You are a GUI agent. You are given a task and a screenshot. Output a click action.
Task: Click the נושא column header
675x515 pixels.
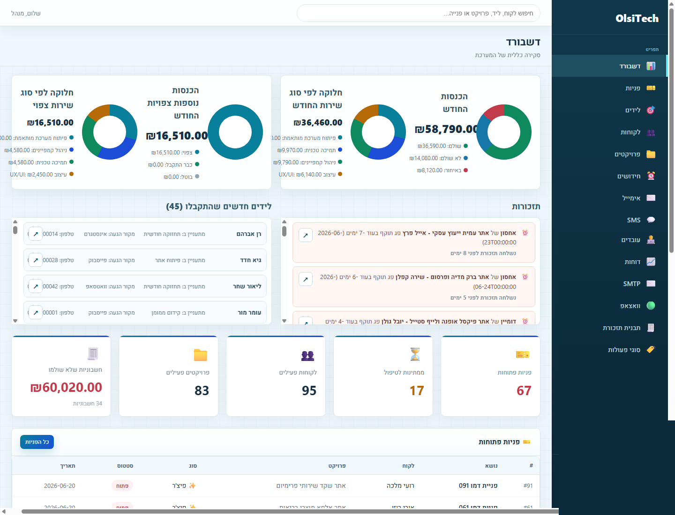tap(491, 466)
